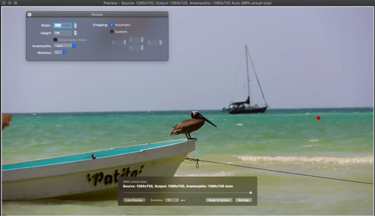The height and width of the screenshot is (216, 375).
Task: Click the preview position slider handle
Action: coord(250,193)
